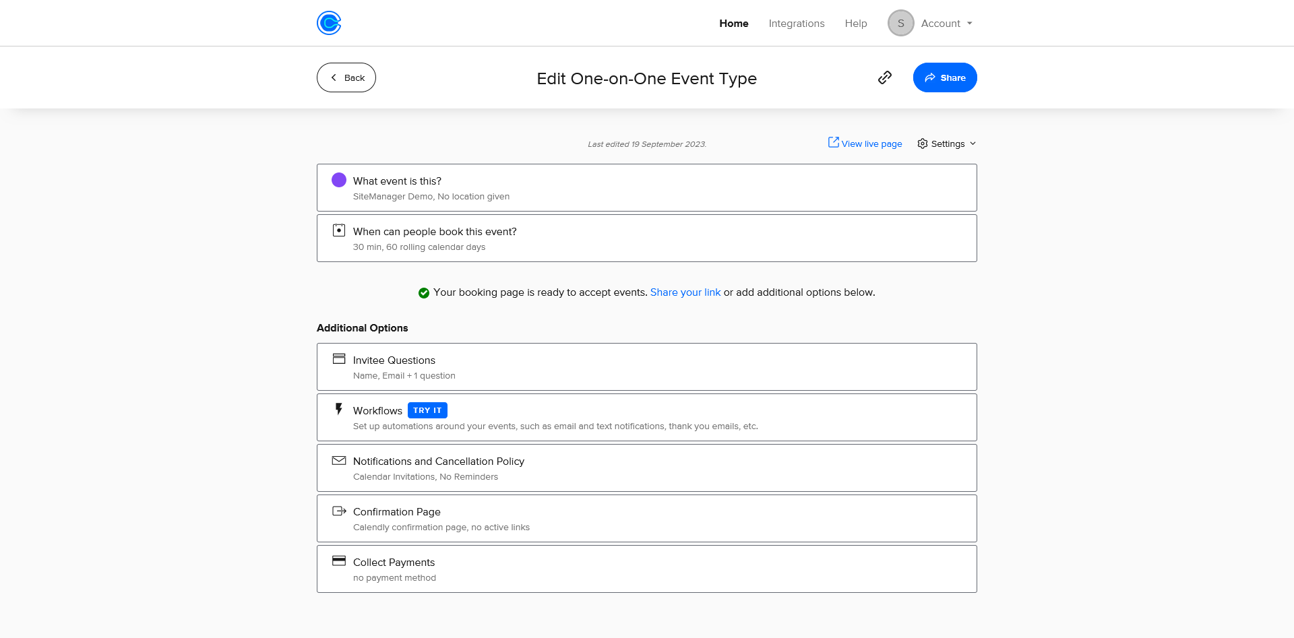Open Help in top navigation
This screenshot has width=1294, height=638.
(856, 23)
